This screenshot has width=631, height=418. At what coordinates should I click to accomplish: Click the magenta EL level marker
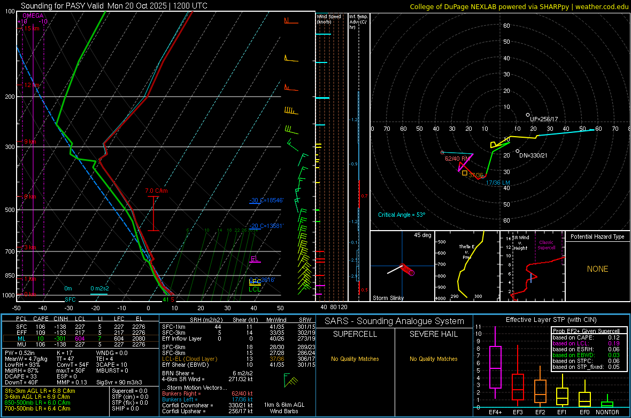click(255, 259)
